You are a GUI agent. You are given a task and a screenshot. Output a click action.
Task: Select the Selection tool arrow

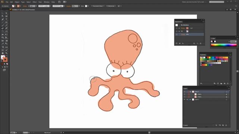3,13
